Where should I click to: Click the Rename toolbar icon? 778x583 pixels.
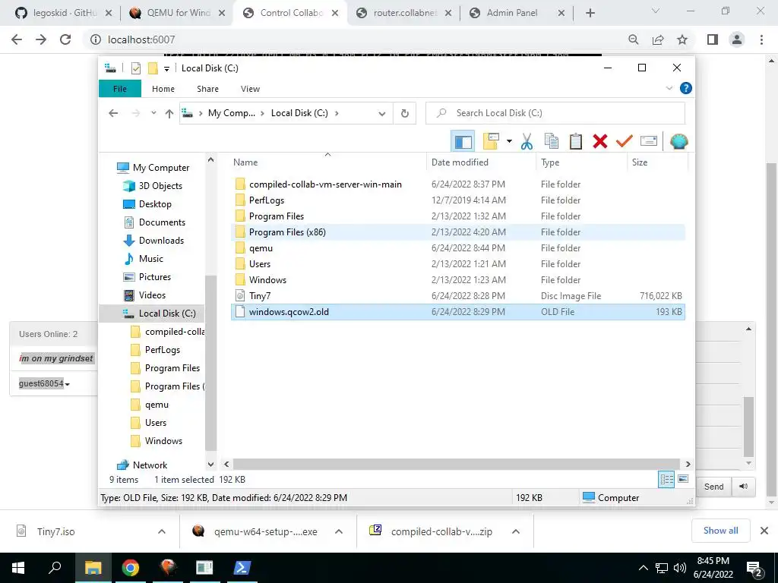(649, 142)
